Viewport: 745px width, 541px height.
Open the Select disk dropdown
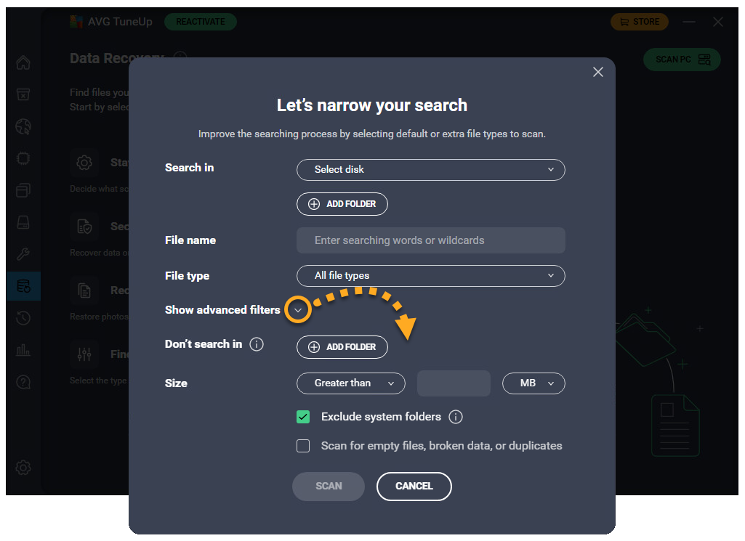pos(430,169)
